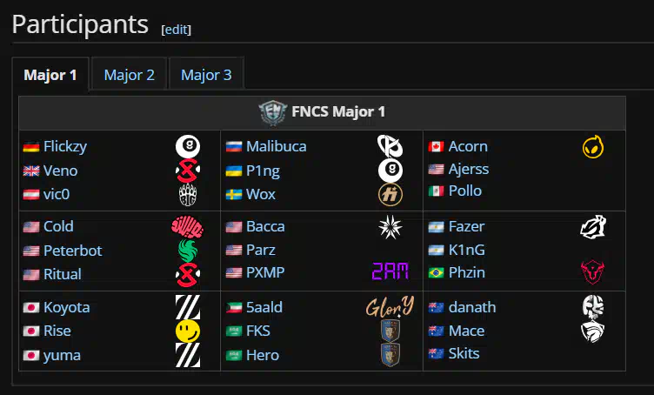The width and height of the screenshot is (654, 395).
Task: Select the Major 1 tab
Action: (x=50, y=75)
